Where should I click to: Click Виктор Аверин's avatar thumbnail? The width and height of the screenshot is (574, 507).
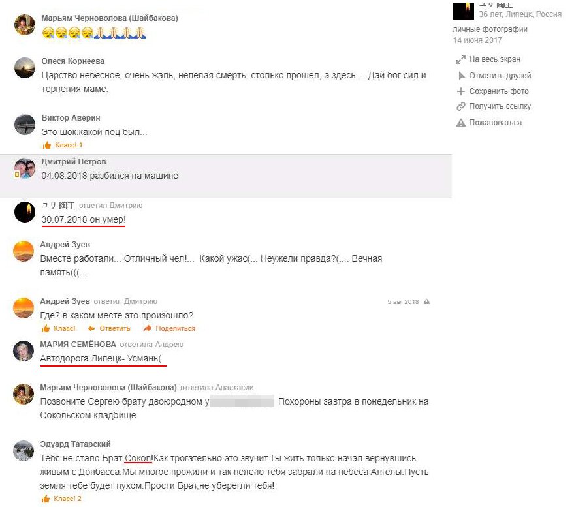point(25,125)
